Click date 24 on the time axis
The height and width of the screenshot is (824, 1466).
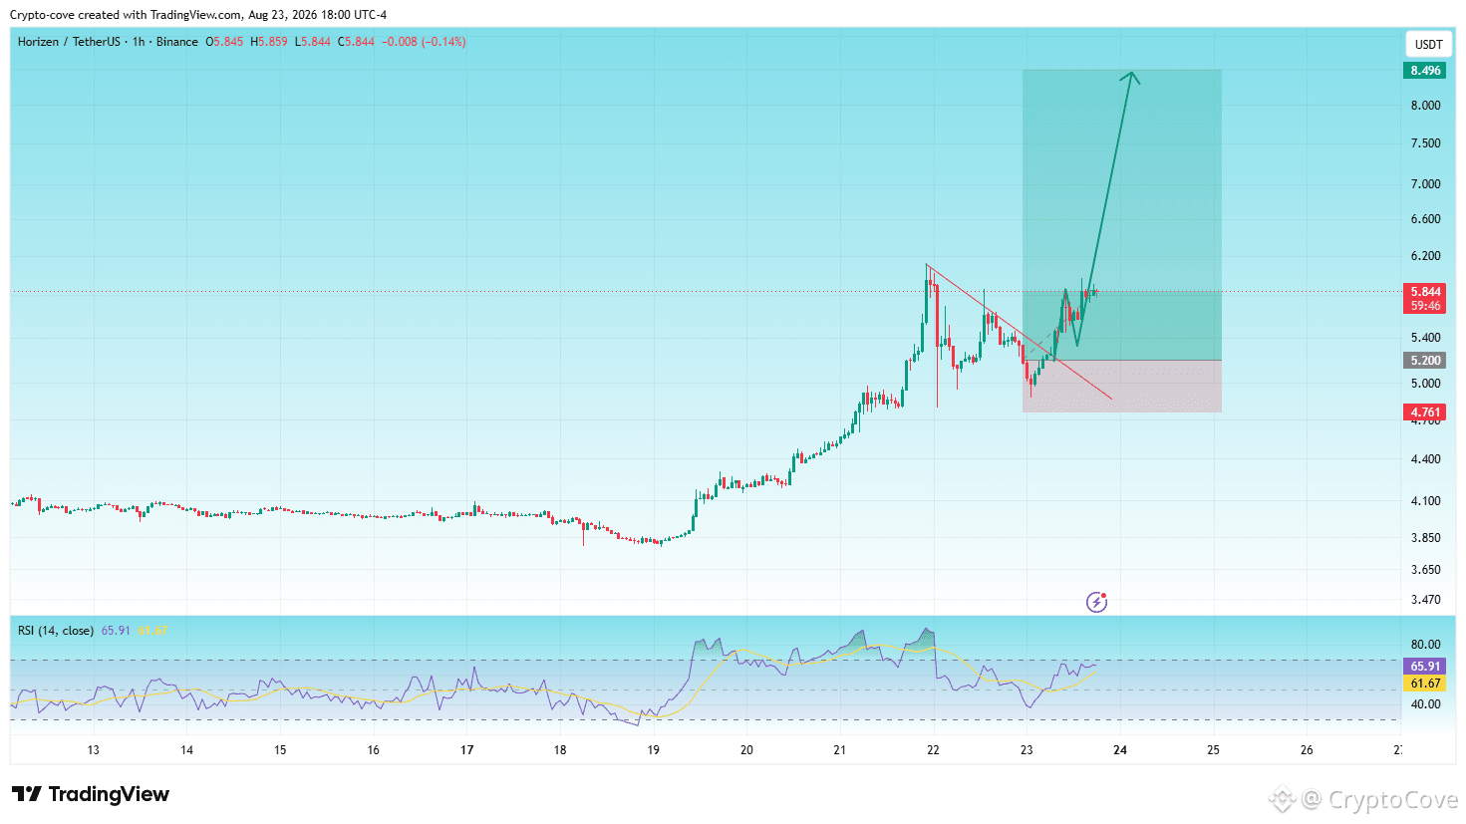coord(1120,750)
